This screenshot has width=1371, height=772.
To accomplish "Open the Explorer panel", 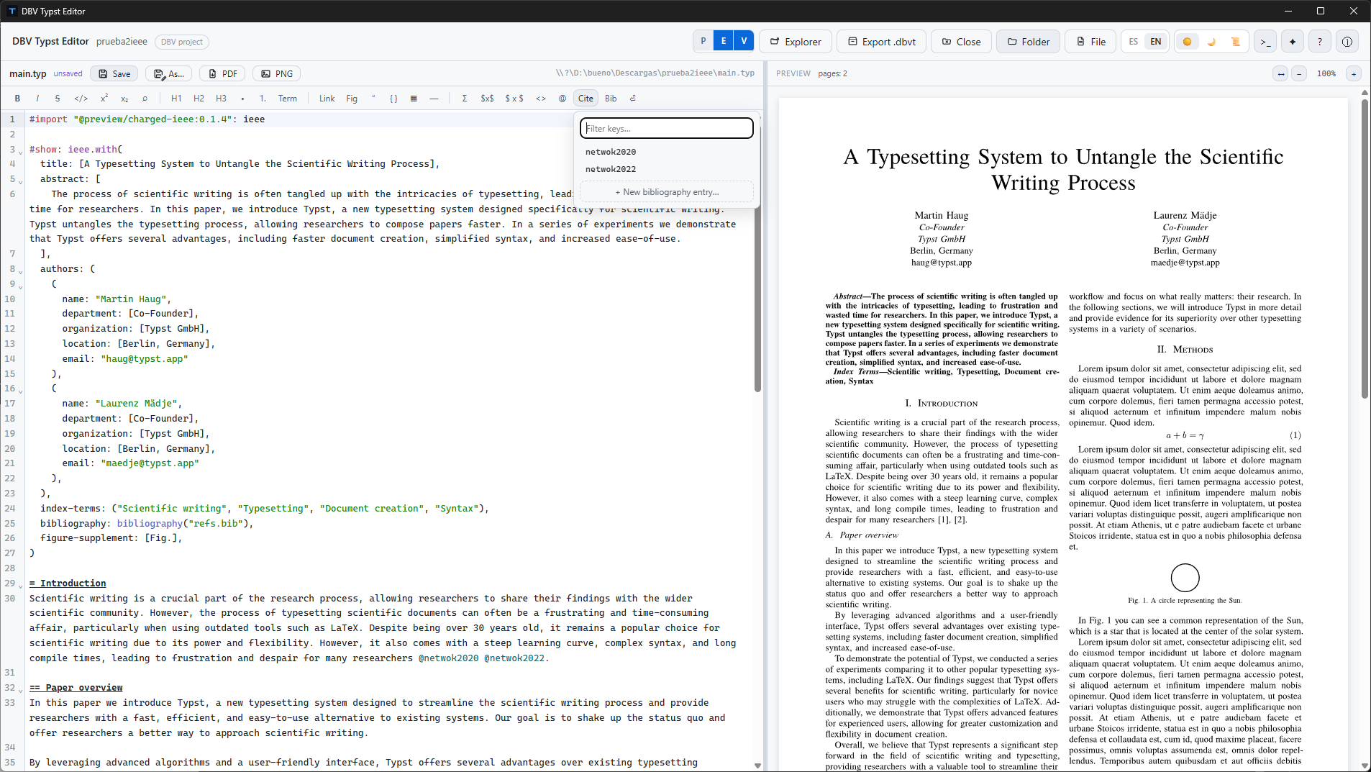I will (x=796, y=42).
